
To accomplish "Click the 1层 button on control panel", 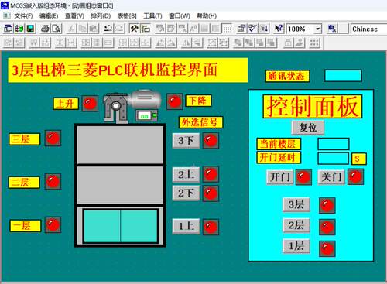I will (x=296, y=246).
